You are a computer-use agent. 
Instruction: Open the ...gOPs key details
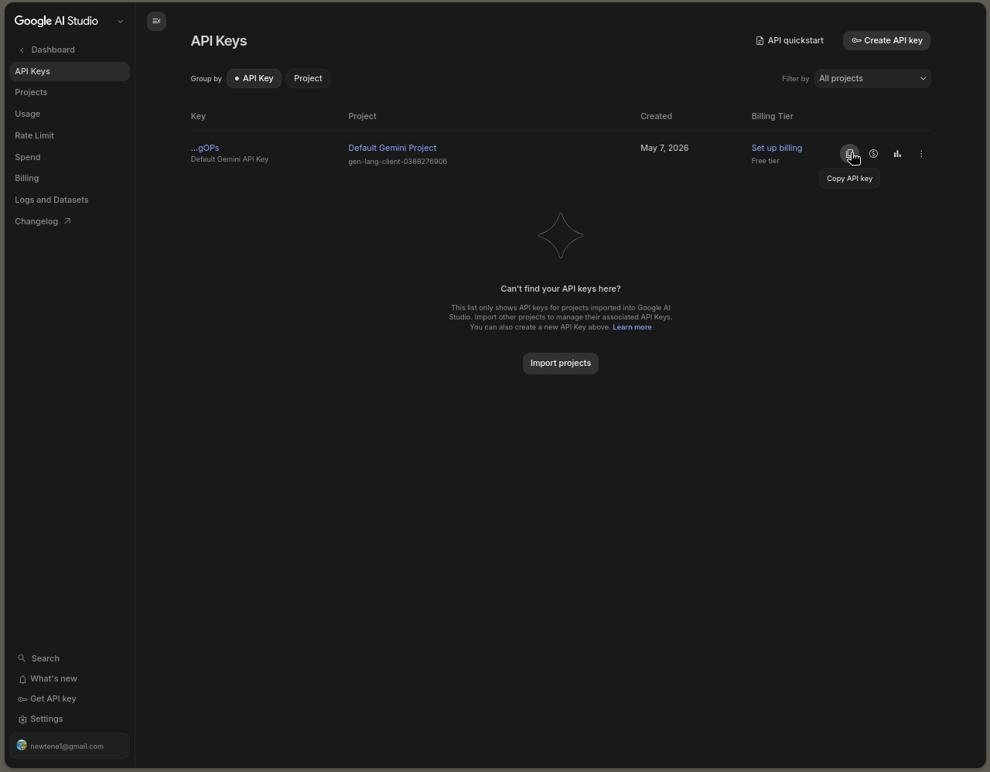(x=205, y=148)
